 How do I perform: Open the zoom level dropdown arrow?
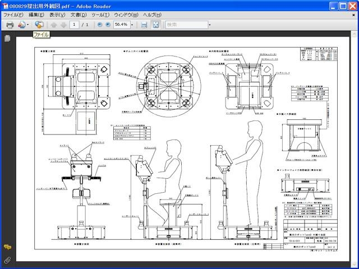(132, 25)
